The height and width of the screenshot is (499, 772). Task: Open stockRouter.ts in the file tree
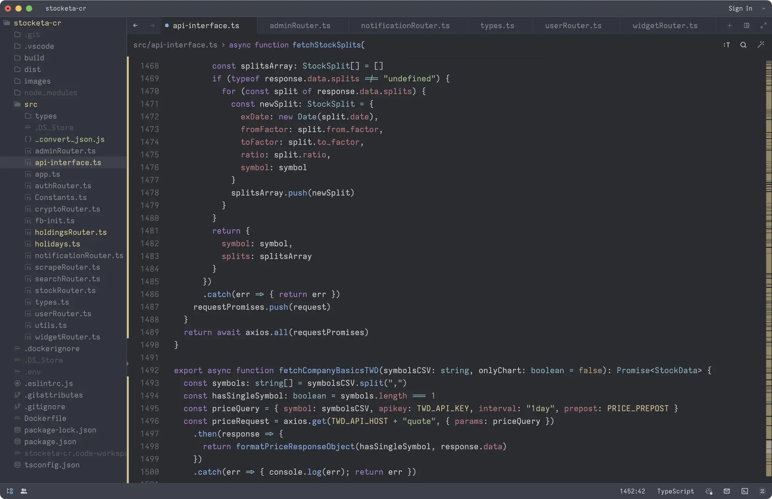(x=65, y=290)
